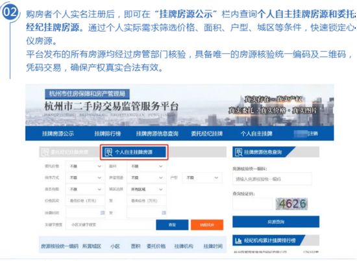The width and height of the screenshot is (357, 261).
Task: Select 委托经纪挂牌 in the navigation bar
Action: (x=206, y=134)
